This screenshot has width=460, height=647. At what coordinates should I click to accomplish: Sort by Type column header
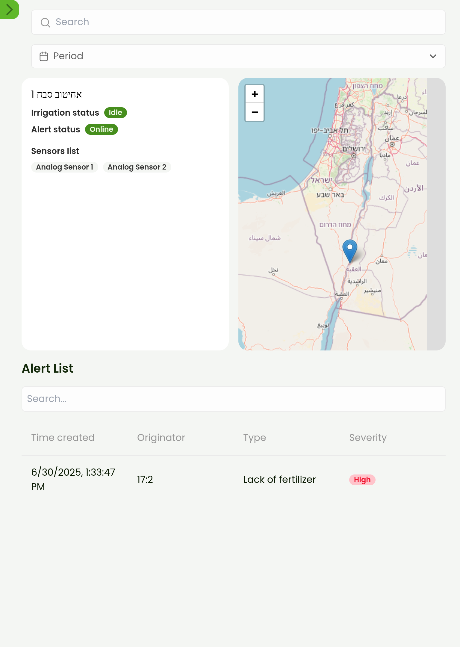click(x=254, y=438)
